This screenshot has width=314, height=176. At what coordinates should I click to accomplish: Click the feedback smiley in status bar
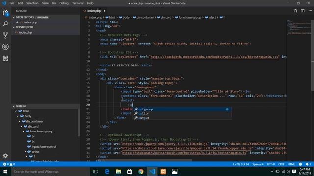[300, 164]
